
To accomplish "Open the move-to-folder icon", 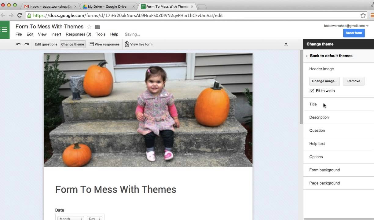I will point(97,27).
